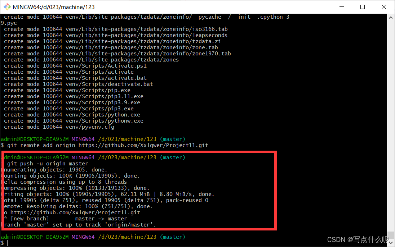Click the scrollbar up arrow
Viewport: 395px width, 247px height.
pos(391,17)
